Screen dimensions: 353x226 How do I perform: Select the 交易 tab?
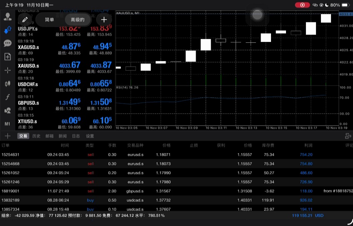(x=23, y=136)
